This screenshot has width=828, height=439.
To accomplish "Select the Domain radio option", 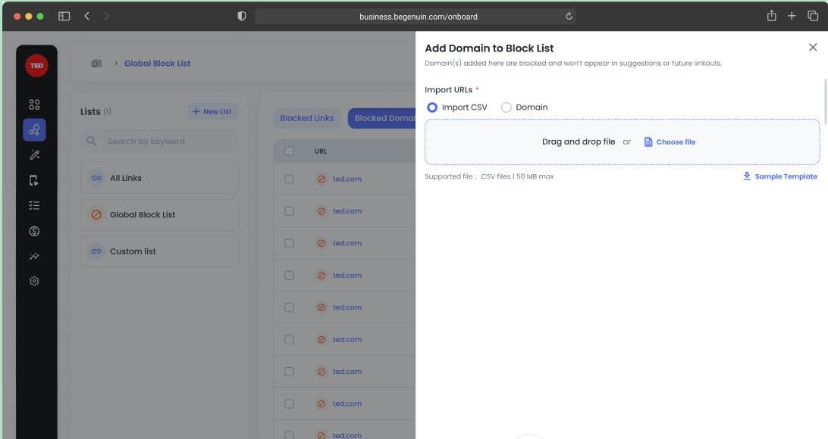I will click(x=506, y=107).
